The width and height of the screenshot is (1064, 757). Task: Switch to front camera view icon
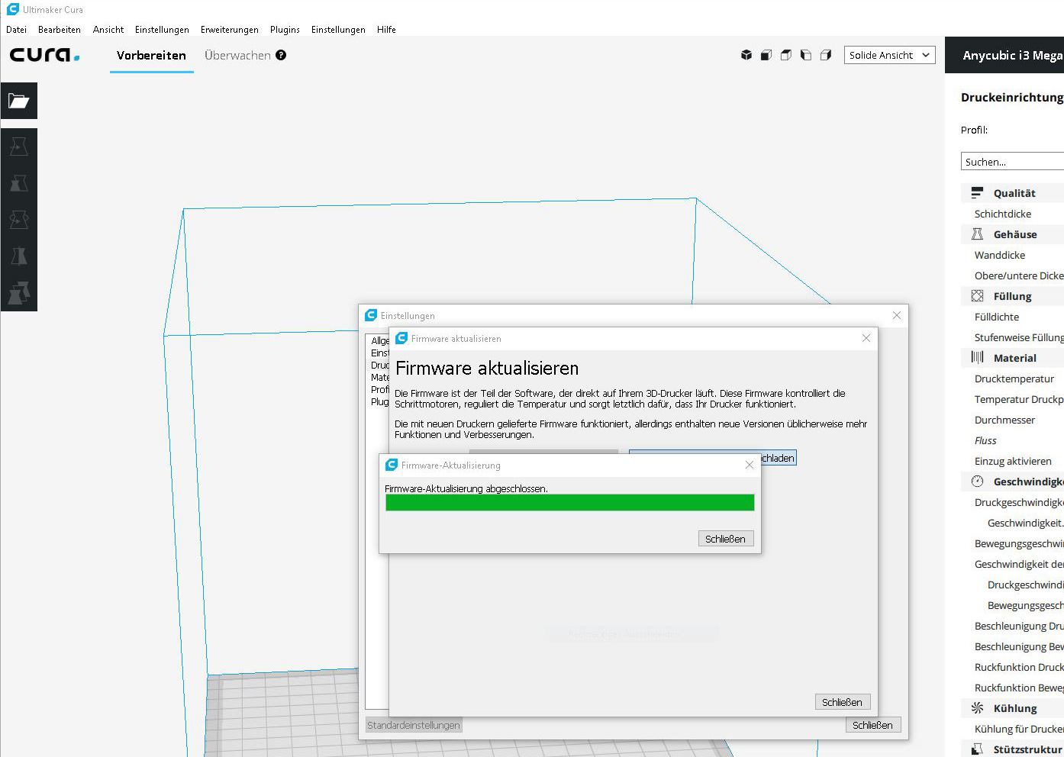tap(766, 55)
